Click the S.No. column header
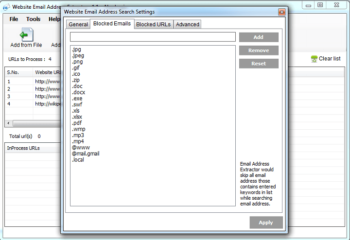Screen dimensions: 350x240 pyautogui.click(x=19, y=72)
